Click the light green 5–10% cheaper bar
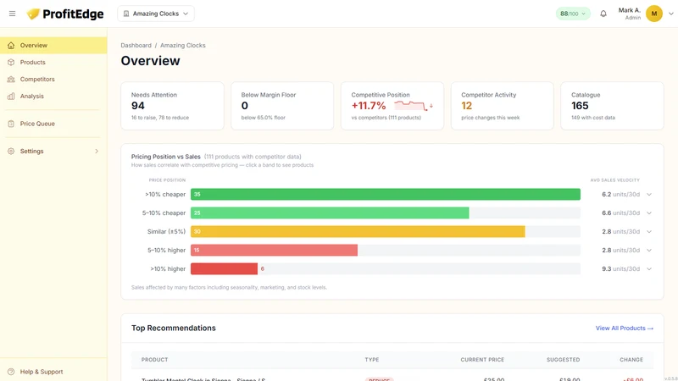This screenshot has width=678, height=381. coord(330,213)
